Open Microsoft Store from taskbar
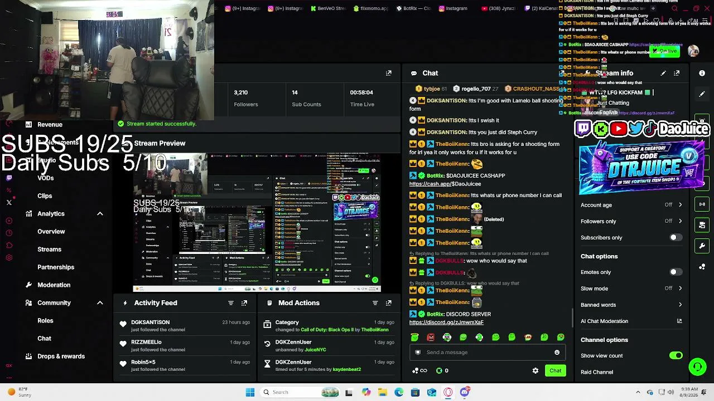The height and width of the screenshot is (401, 714). click(415, 392)
